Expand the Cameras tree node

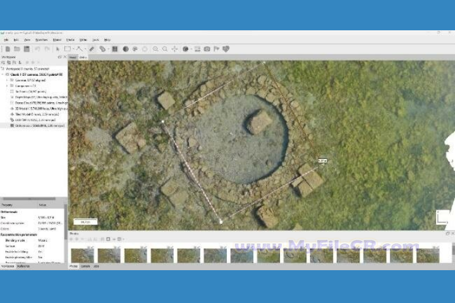(x=8, y=80)
